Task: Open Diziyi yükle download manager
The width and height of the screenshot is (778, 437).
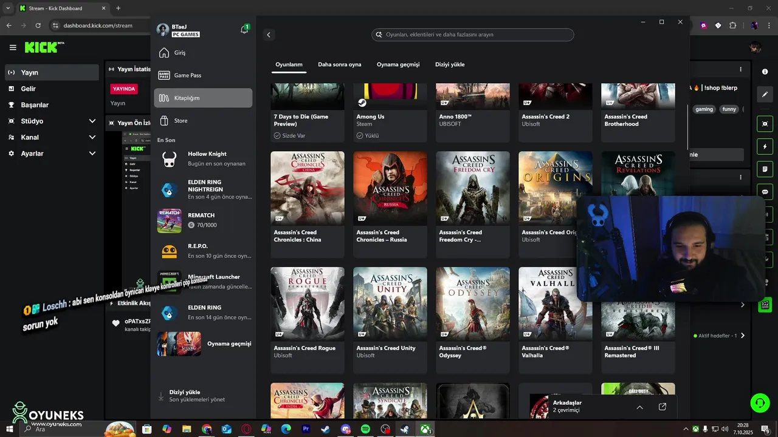Action: [203, 396]
